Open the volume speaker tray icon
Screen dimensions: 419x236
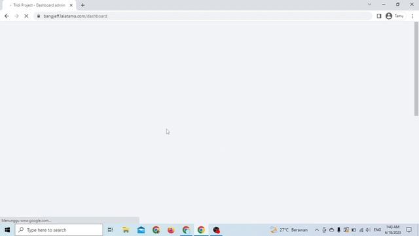pyautogui.click(x=368, y=230)
